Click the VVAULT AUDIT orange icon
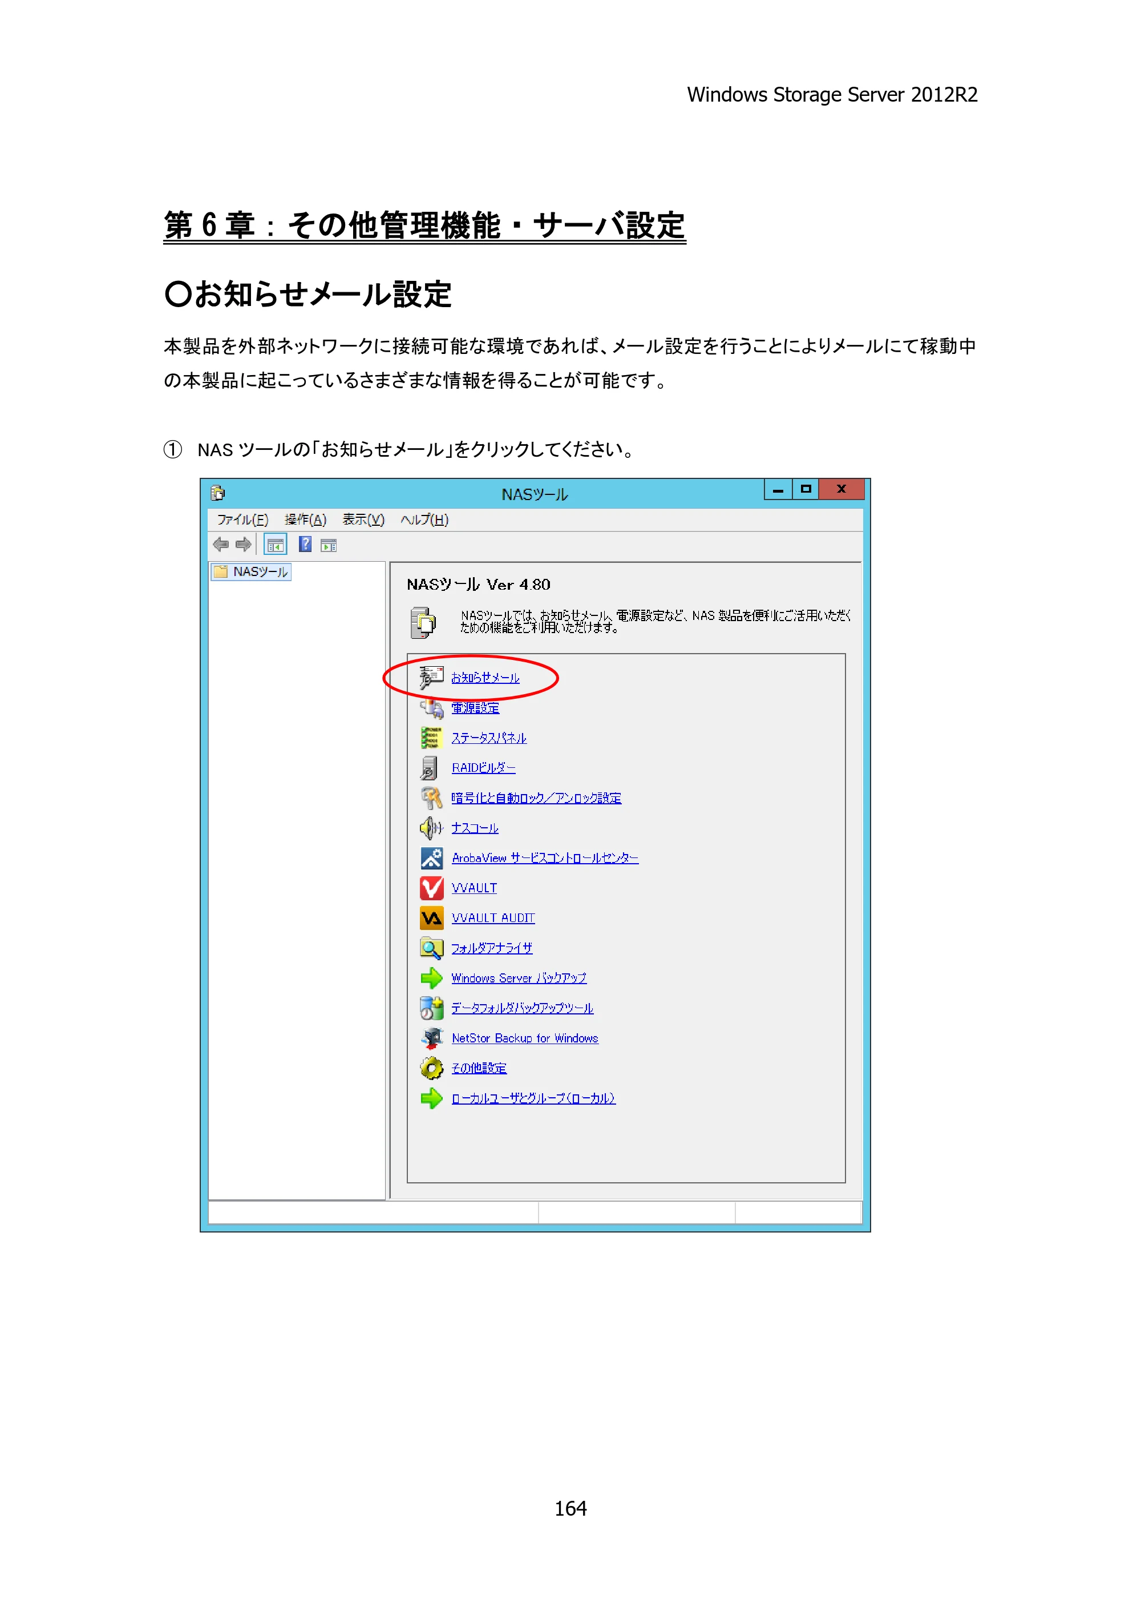 [431, 918]
